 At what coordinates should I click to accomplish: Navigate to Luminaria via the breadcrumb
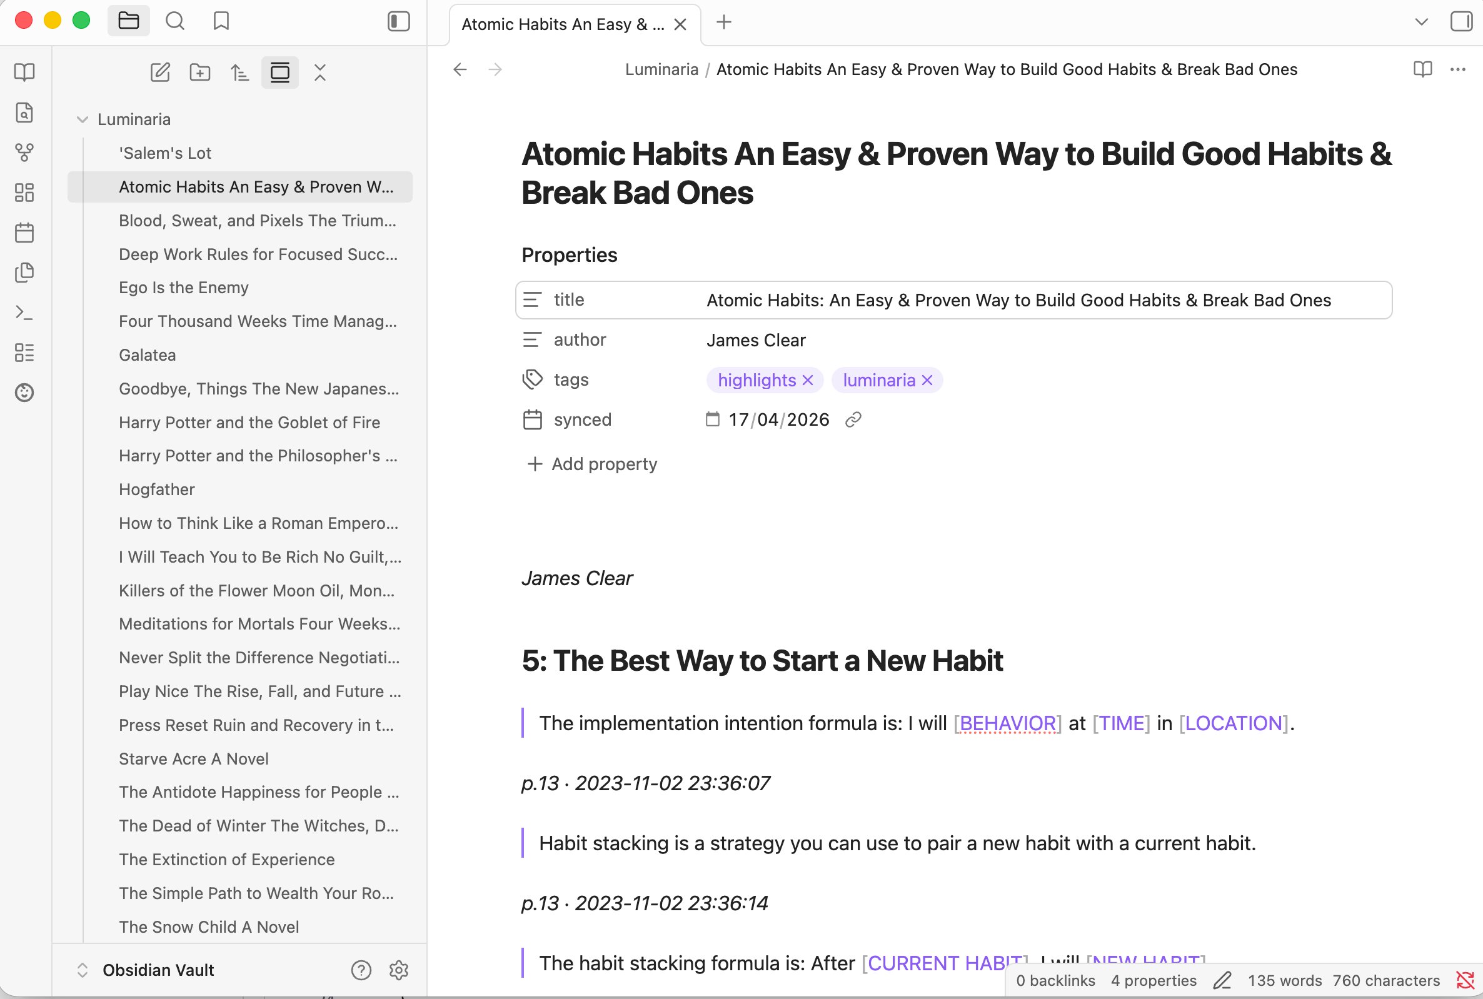tap(661, 69)
